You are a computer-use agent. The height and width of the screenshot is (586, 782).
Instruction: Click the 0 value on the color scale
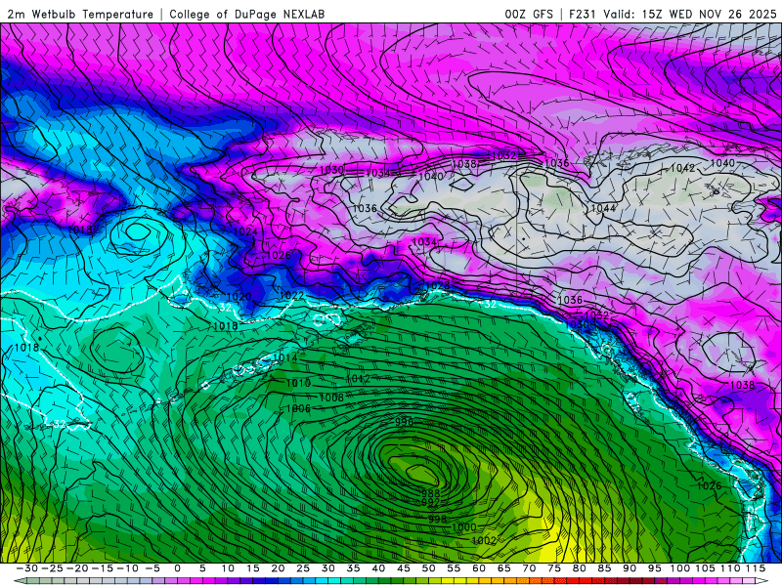coord(178,568)
